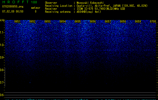Click location text Ogata-vill. Akita-Pref. JAPAN
Viewport: 158px width, 100px height.
click(99, 6)
